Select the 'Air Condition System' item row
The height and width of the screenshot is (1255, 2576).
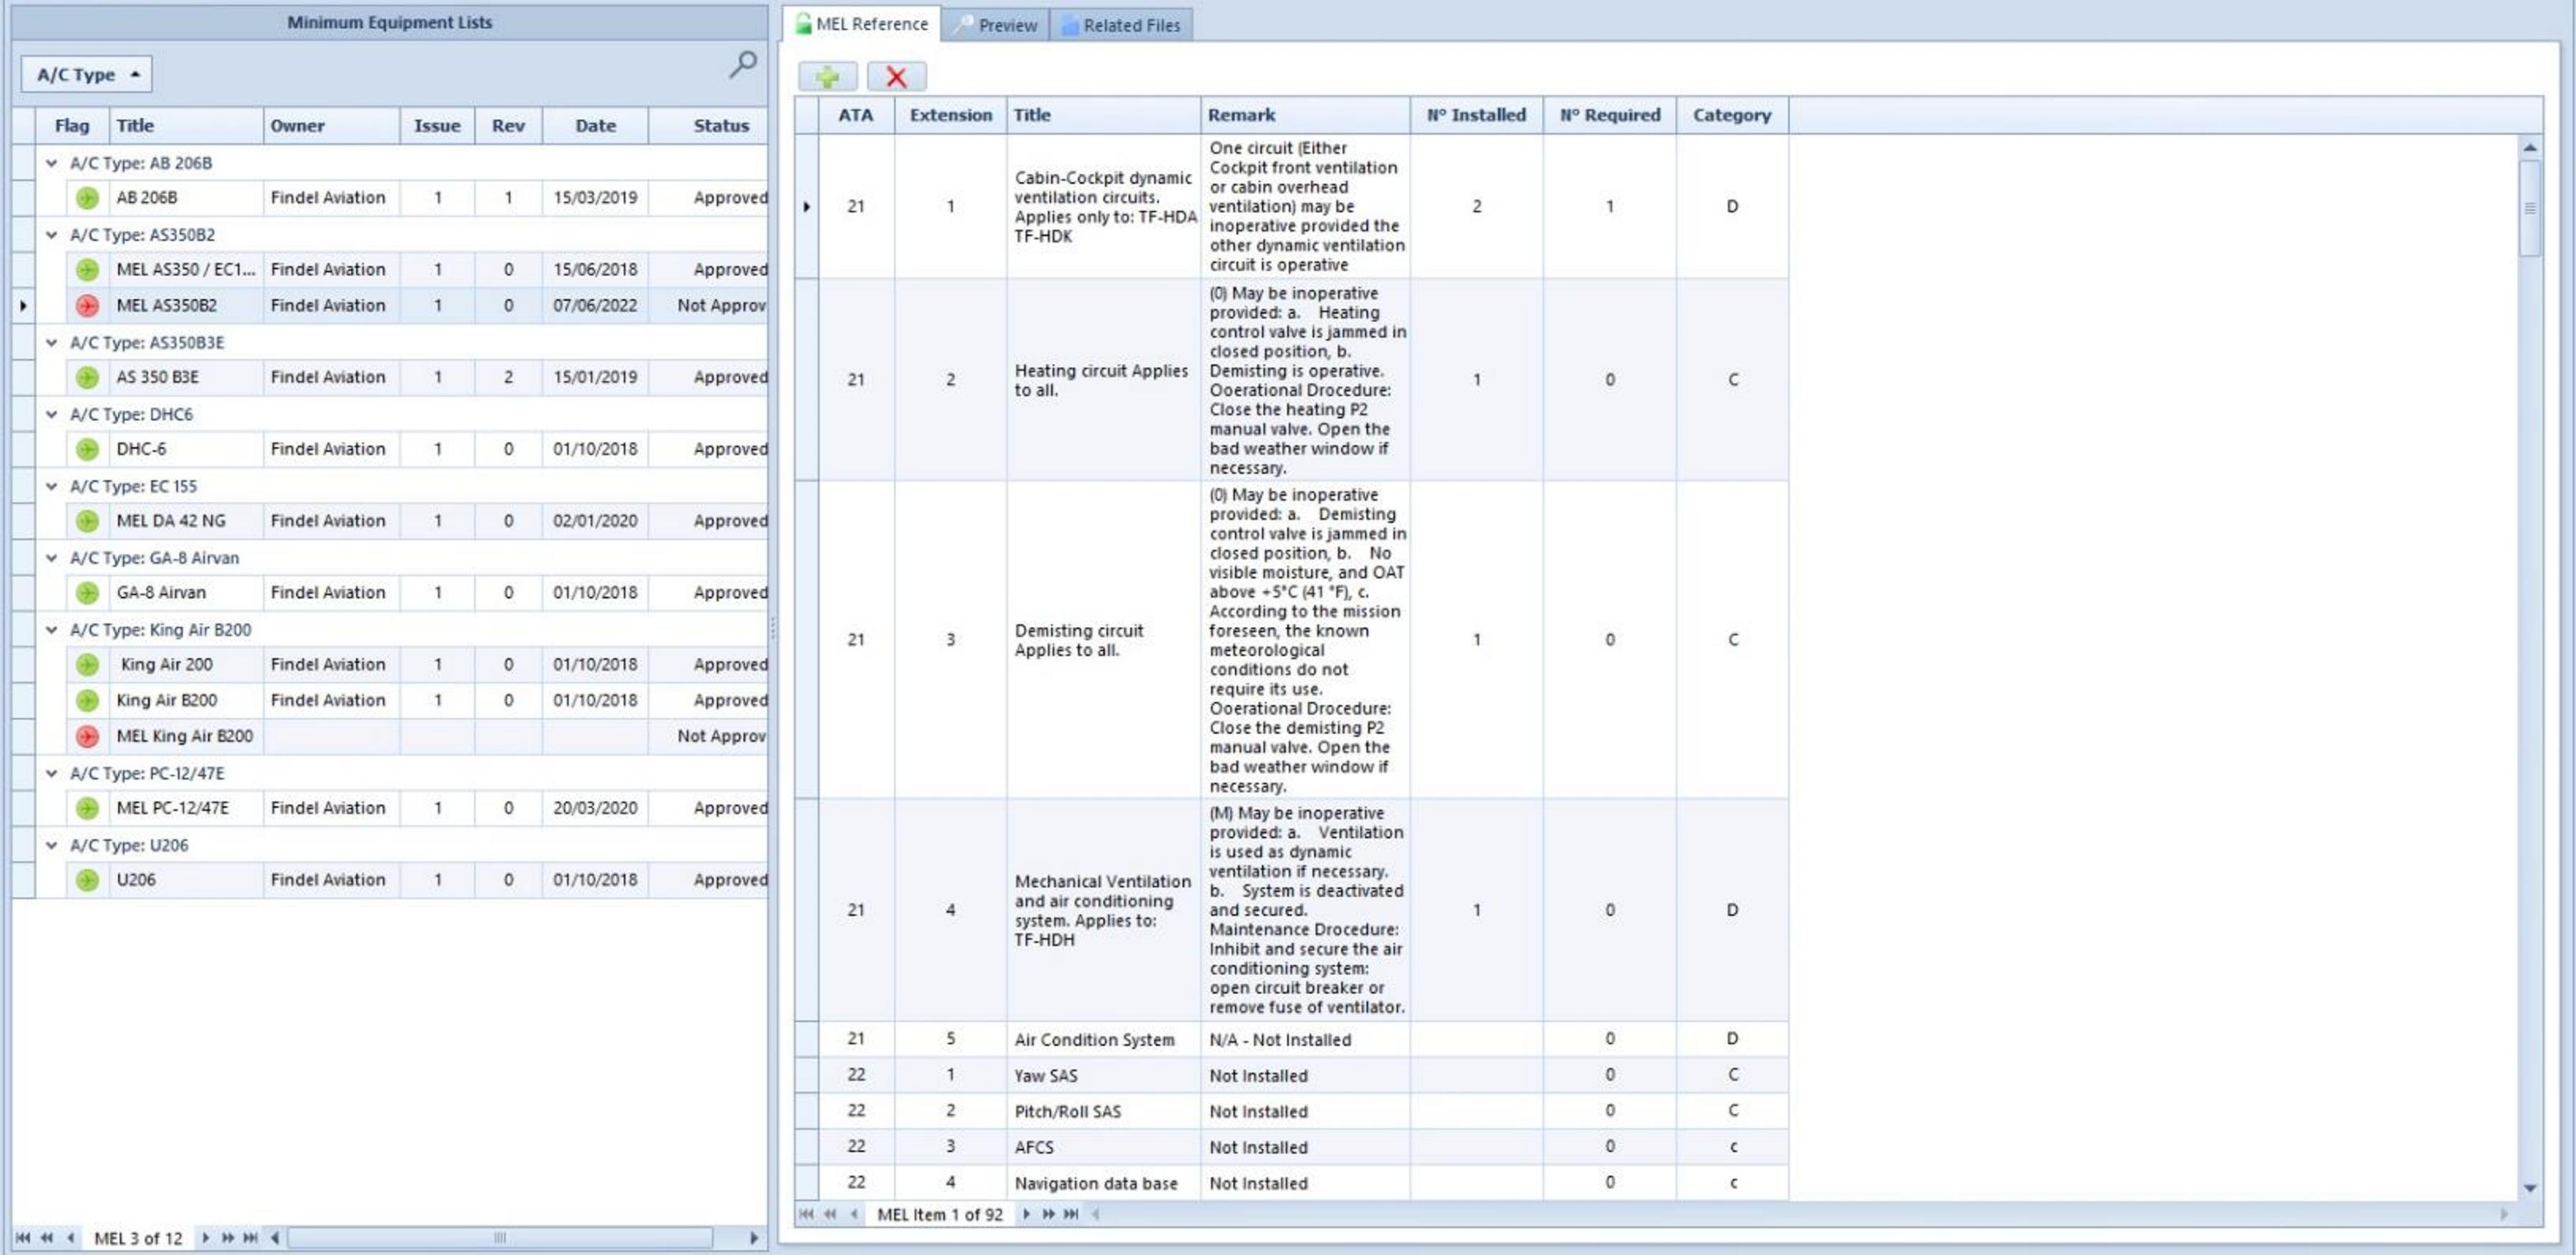coord(1291,1040)
